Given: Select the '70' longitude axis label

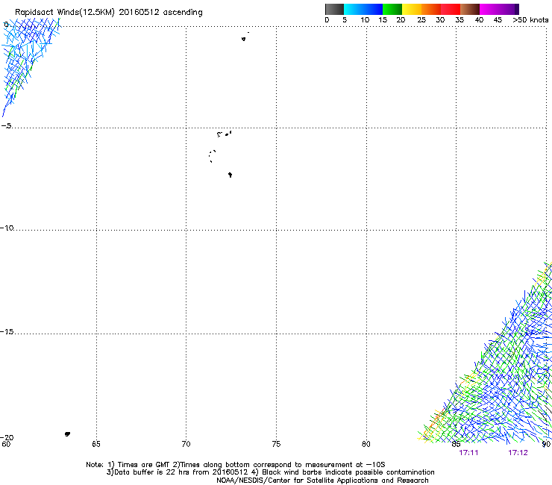Looking at the screenshot, I should [x=186, y=444].
